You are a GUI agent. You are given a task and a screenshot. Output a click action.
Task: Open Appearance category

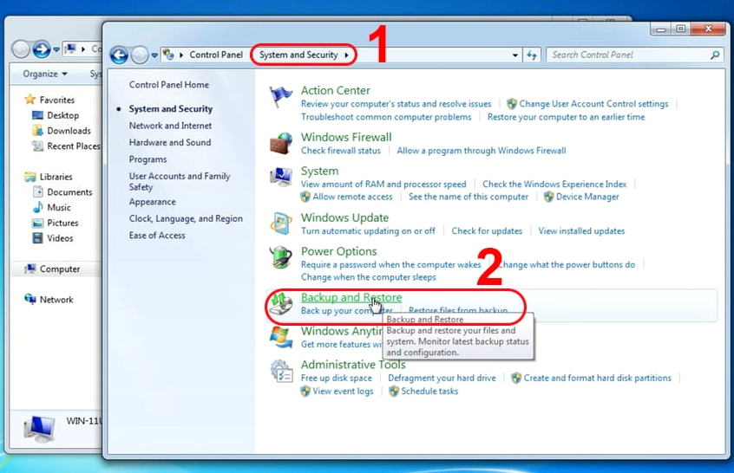pos(152,202)
